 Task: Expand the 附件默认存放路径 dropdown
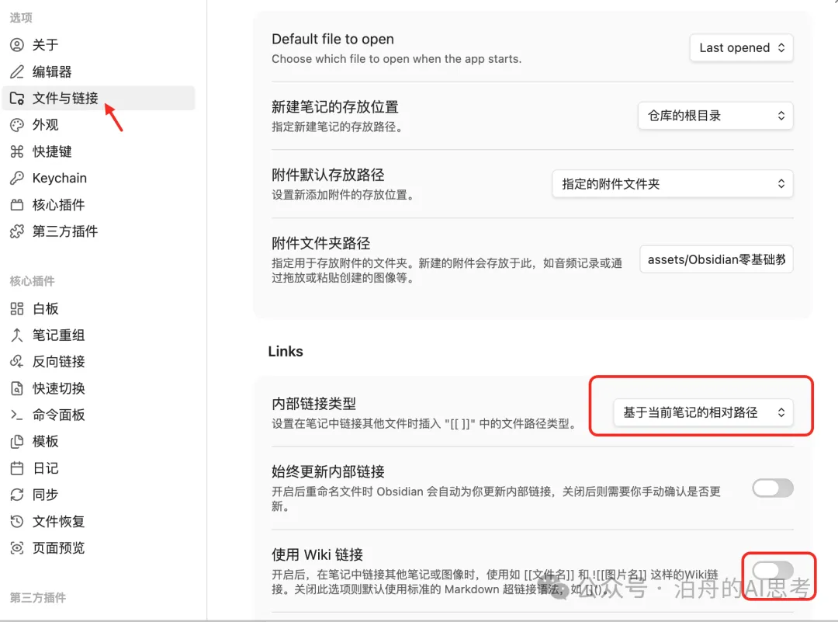point(672,184)
